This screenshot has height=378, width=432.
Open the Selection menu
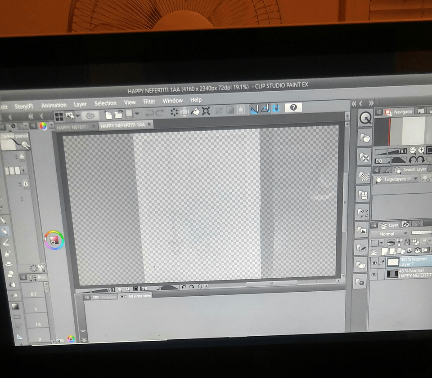click(x=105, y=103)
